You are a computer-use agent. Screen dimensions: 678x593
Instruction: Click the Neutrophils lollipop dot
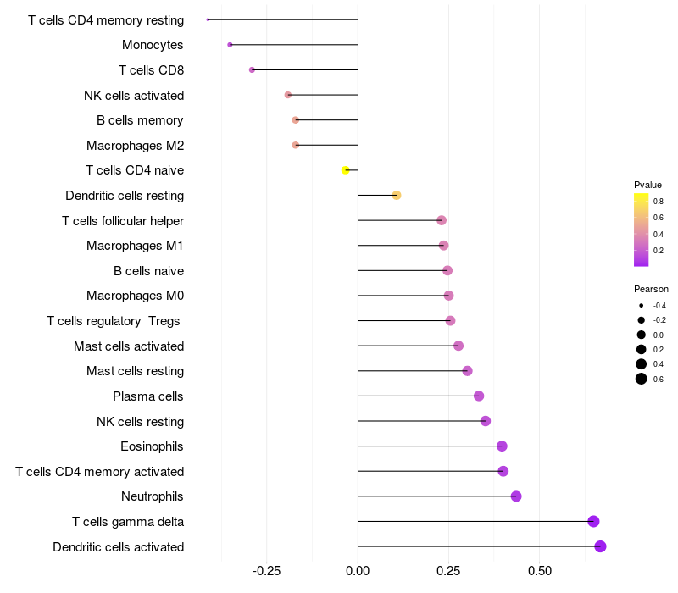(516, 496)
